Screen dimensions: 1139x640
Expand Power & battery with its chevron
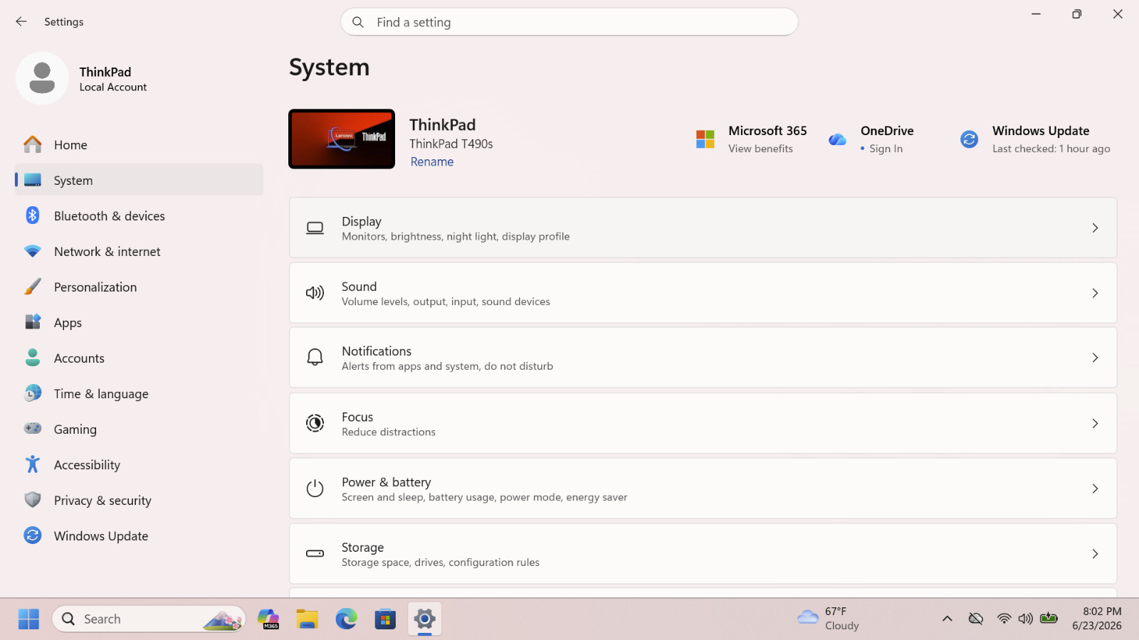pos(1095,489)
